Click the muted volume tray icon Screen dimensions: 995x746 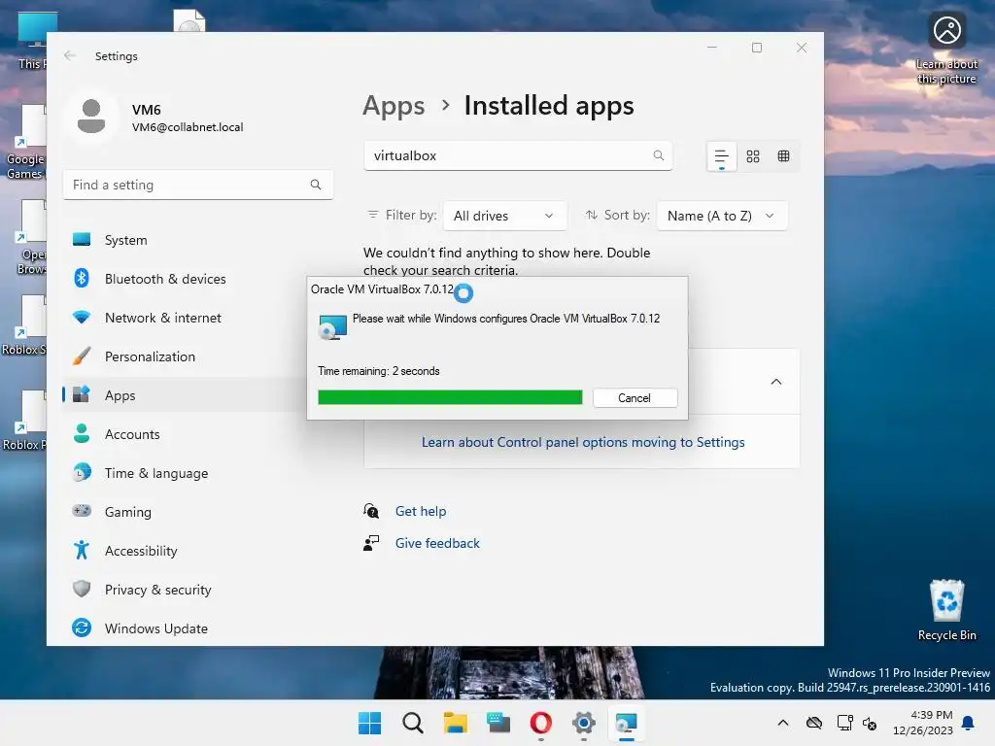click(x=870, y=723)
